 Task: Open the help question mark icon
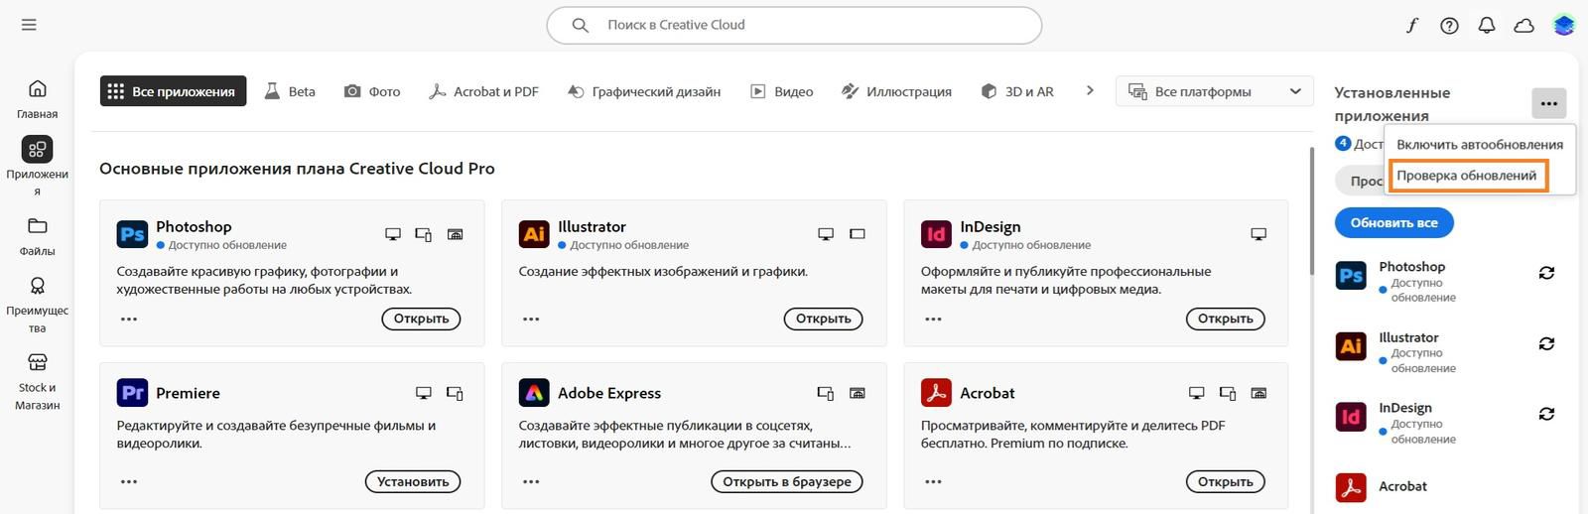(x=1449, y=26)
